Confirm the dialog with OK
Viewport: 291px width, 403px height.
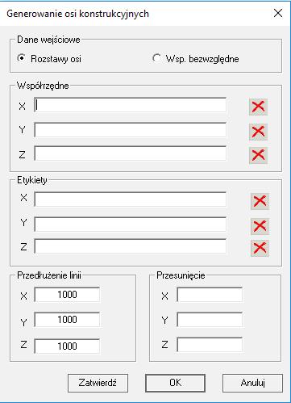(175, 383)
